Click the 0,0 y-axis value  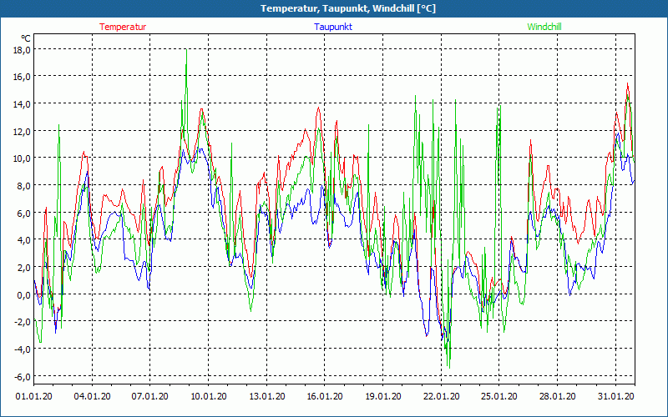pyautogui.click(x=24, y=295)
